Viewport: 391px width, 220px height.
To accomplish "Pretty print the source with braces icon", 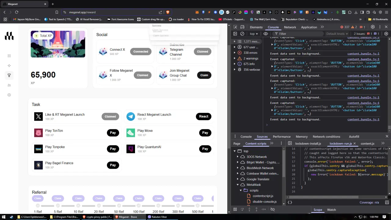I will click(290, 202).
